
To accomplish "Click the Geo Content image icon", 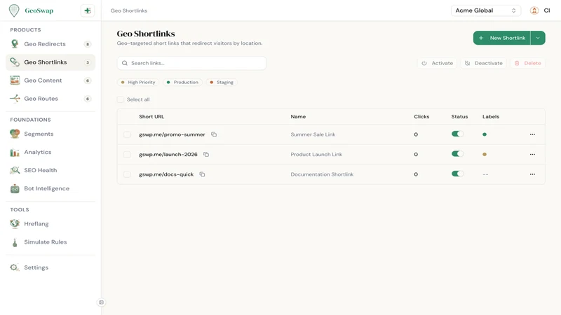I will (x=15, y=80).
